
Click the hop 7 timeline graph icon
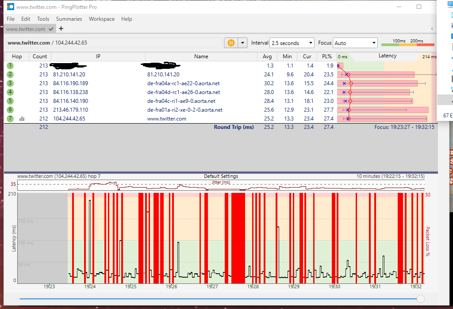pos(22,119)
